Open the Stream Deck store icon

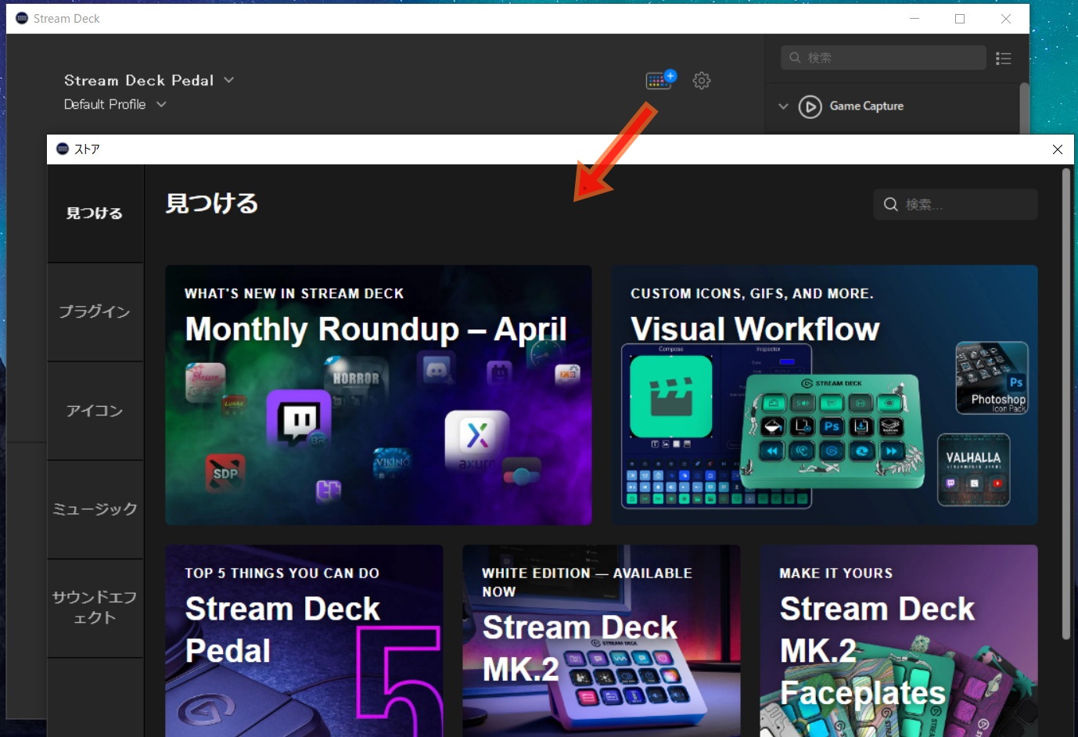660,80
